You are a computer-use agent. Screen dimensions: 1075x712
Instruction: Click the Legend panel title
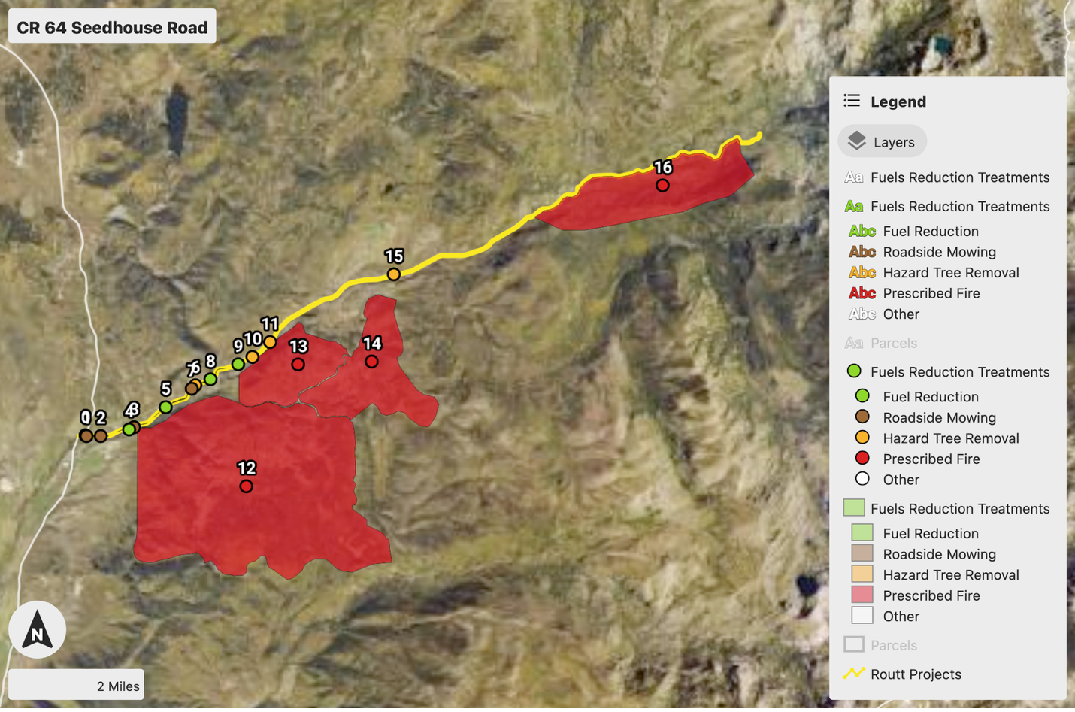click(898, 101)
